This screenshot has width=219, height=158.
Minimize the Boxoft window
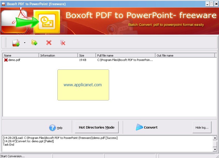[207, 4]
